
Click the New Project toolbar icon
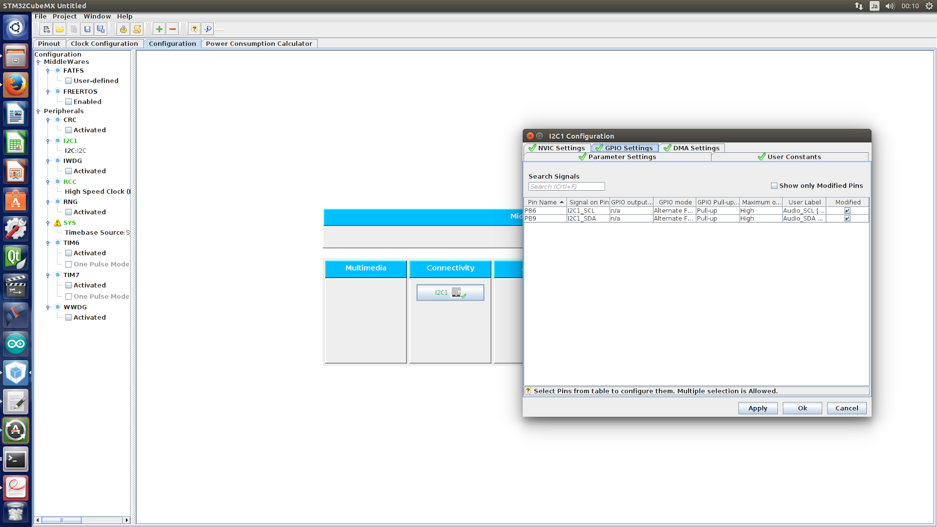(x=46, y=29)
